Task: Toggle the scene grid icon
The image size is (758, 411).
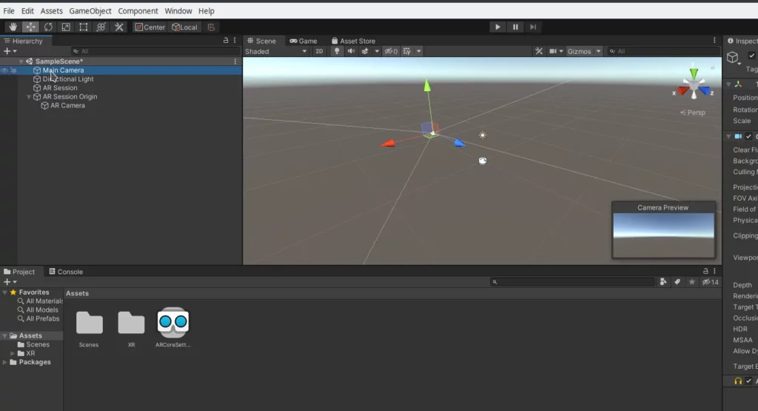Action: [406, 51]
